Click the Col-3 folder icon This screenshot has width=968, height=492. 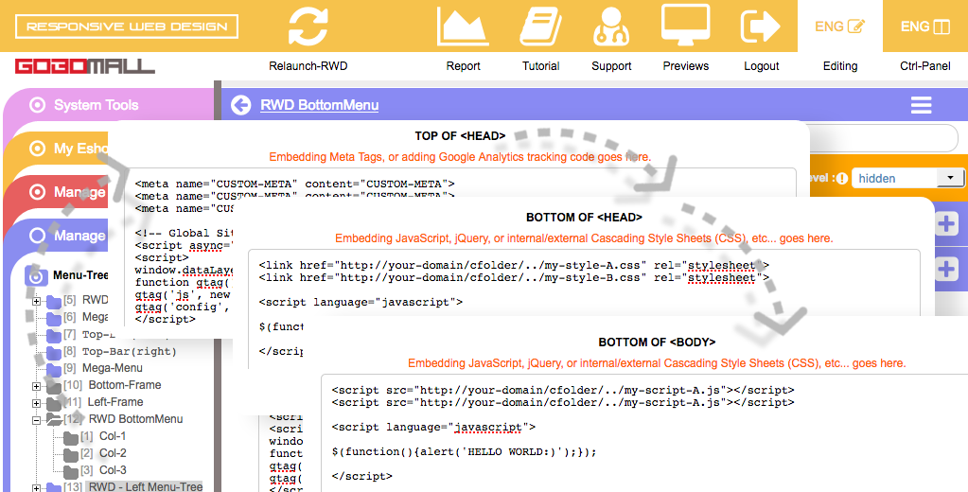pos(70,471)
